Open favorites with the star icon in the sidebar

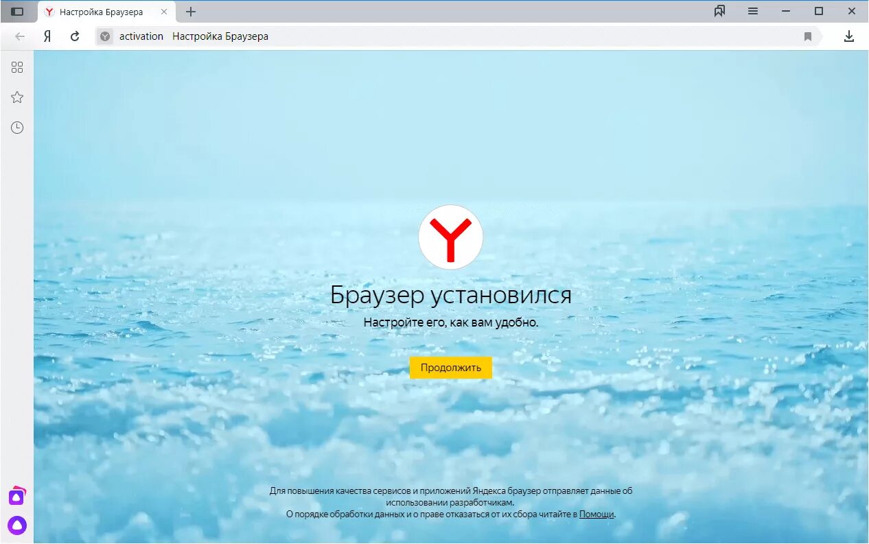click(x=17, y=97)
